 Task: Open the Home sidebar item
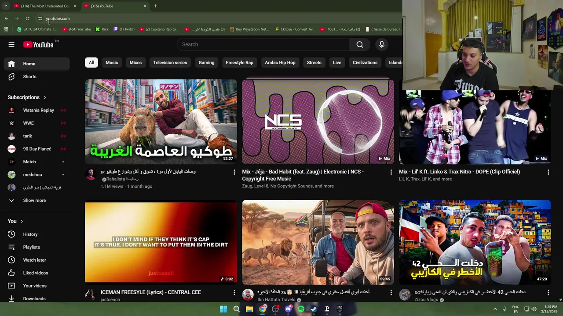click(x=37, y=64)
